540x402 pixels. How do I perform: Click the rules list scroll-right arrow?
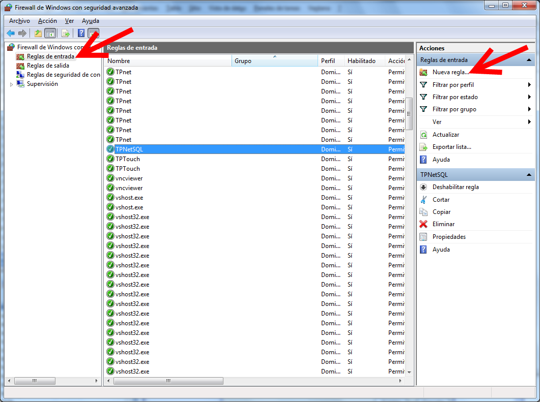[401, 381]
